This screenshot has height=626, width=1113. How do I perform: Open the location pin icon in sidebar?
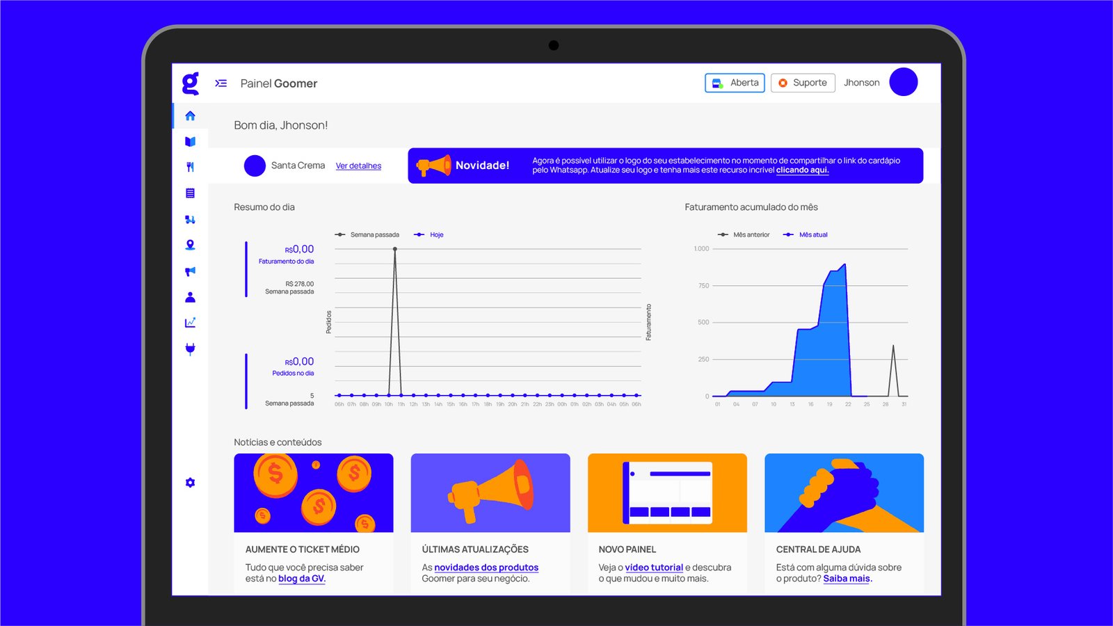190,245
